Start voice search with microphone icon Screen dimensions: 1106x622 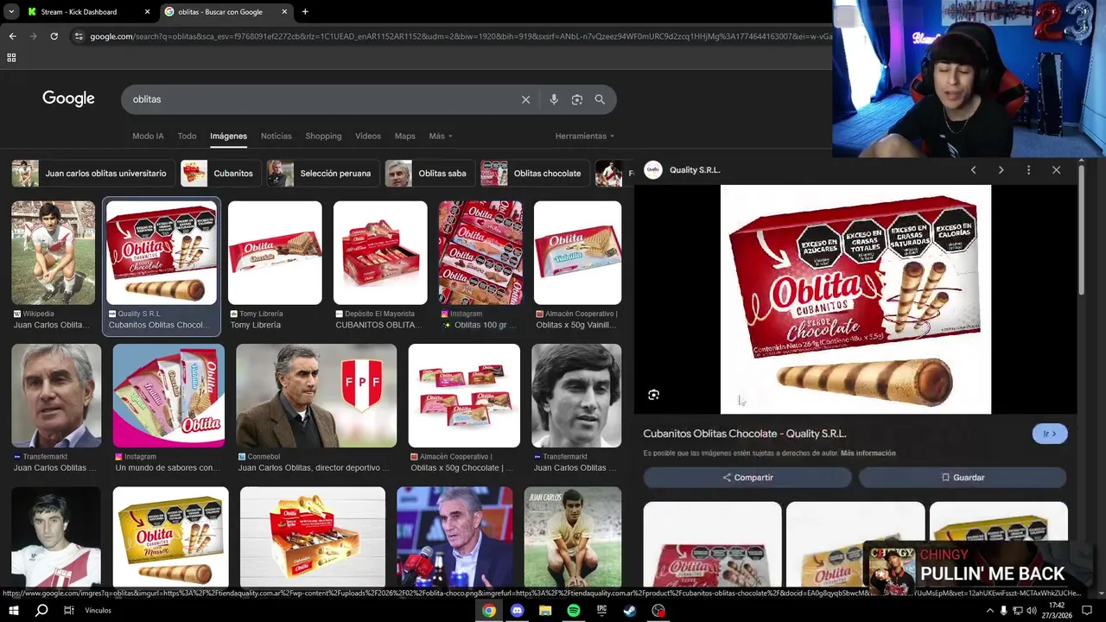pos(554,99)
